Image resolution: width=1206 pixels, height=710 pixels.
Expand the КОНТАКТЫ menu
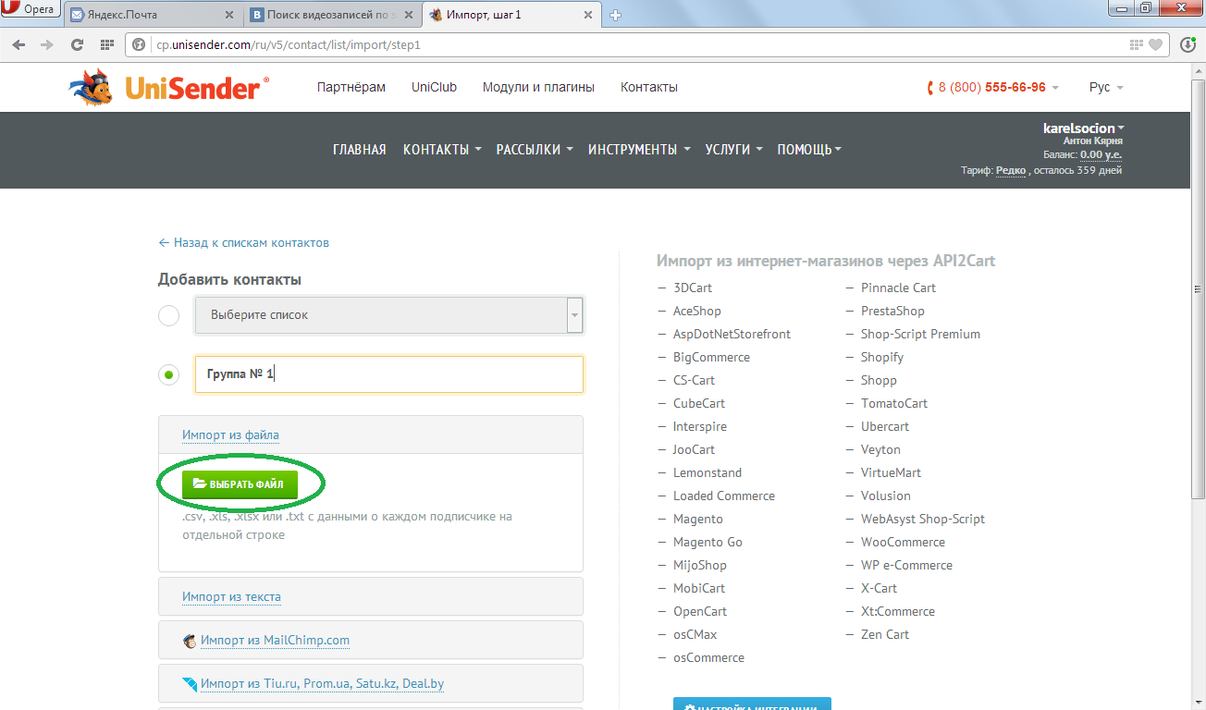tap(442, 150)
